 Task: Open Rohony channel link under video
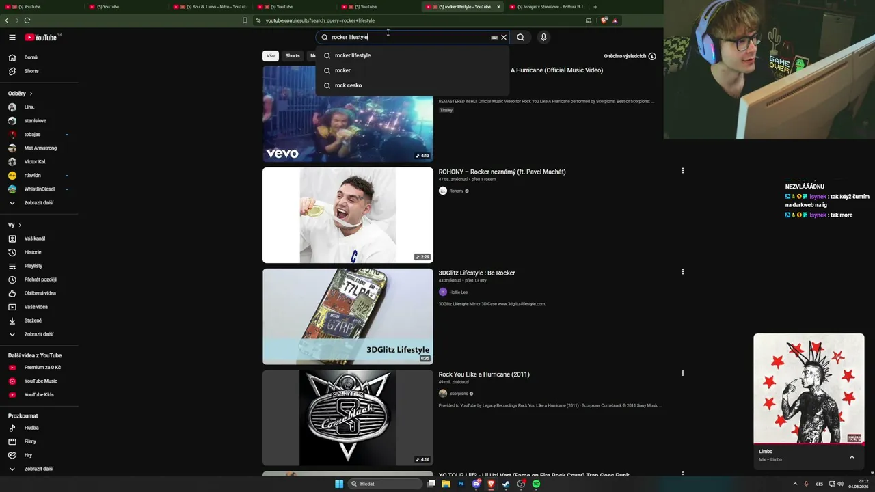pyautogui.click(x=456, y=191)
